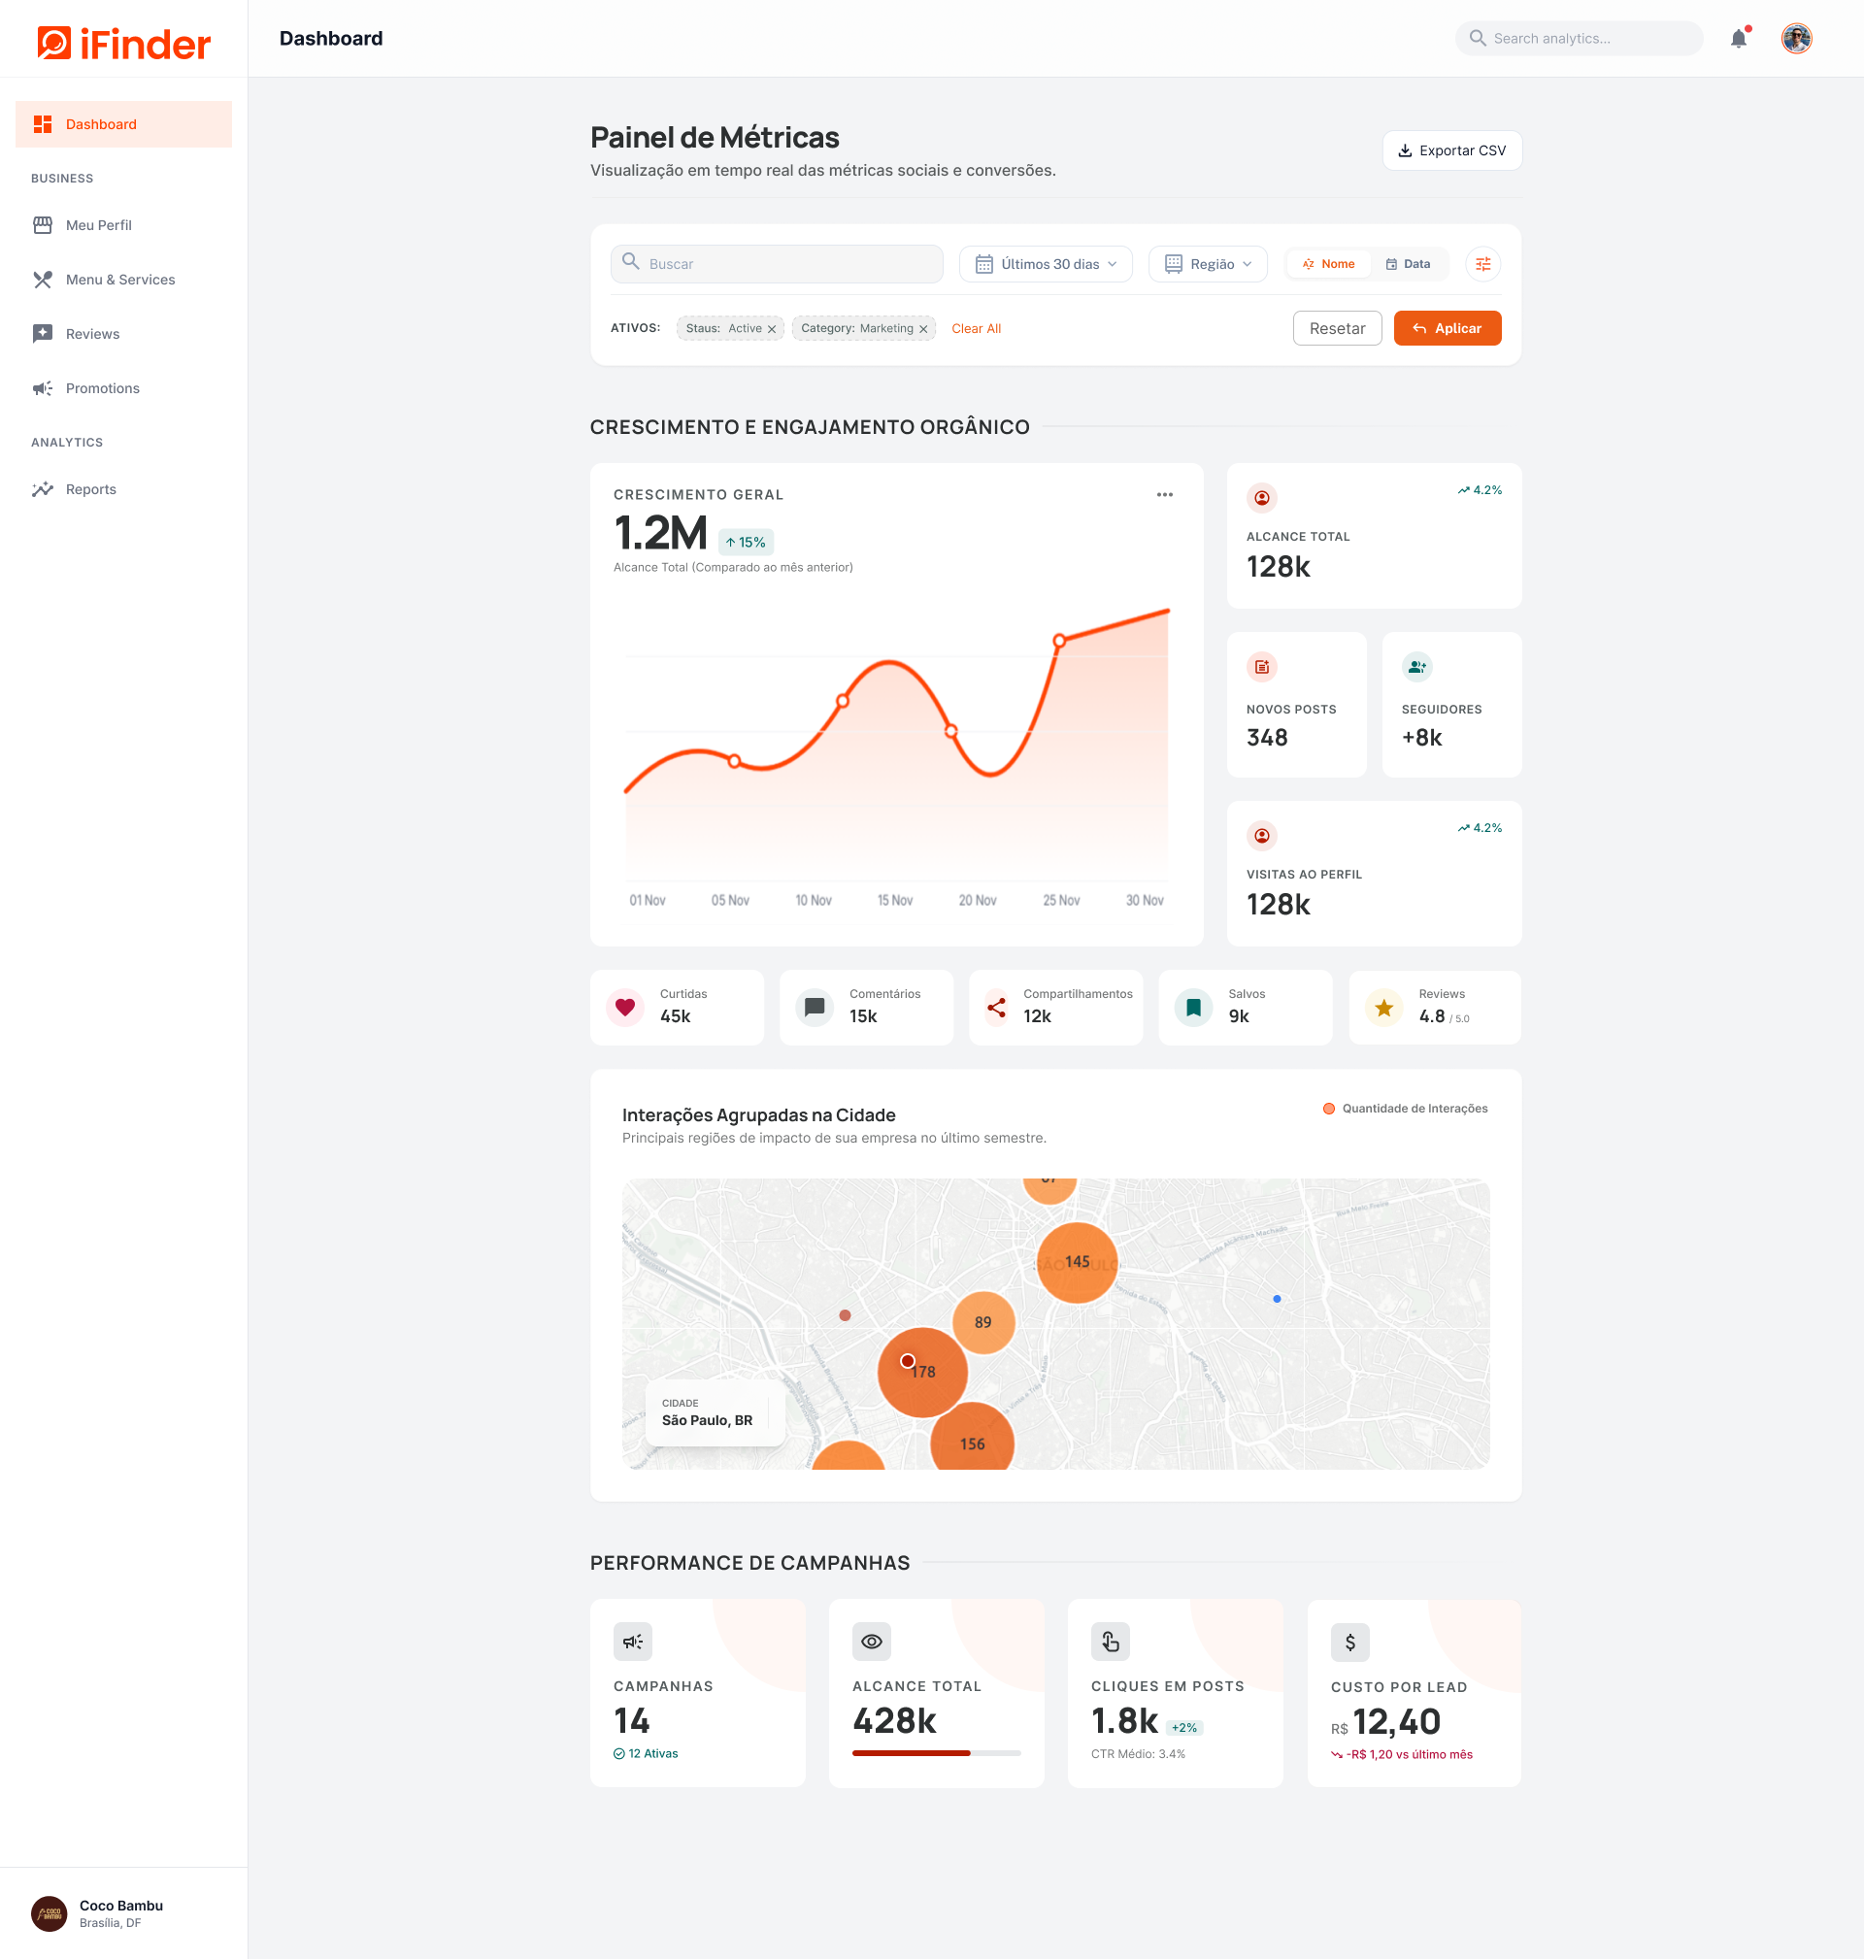
Task: Click the iFinder logo
Action: [x=124, y=44]
